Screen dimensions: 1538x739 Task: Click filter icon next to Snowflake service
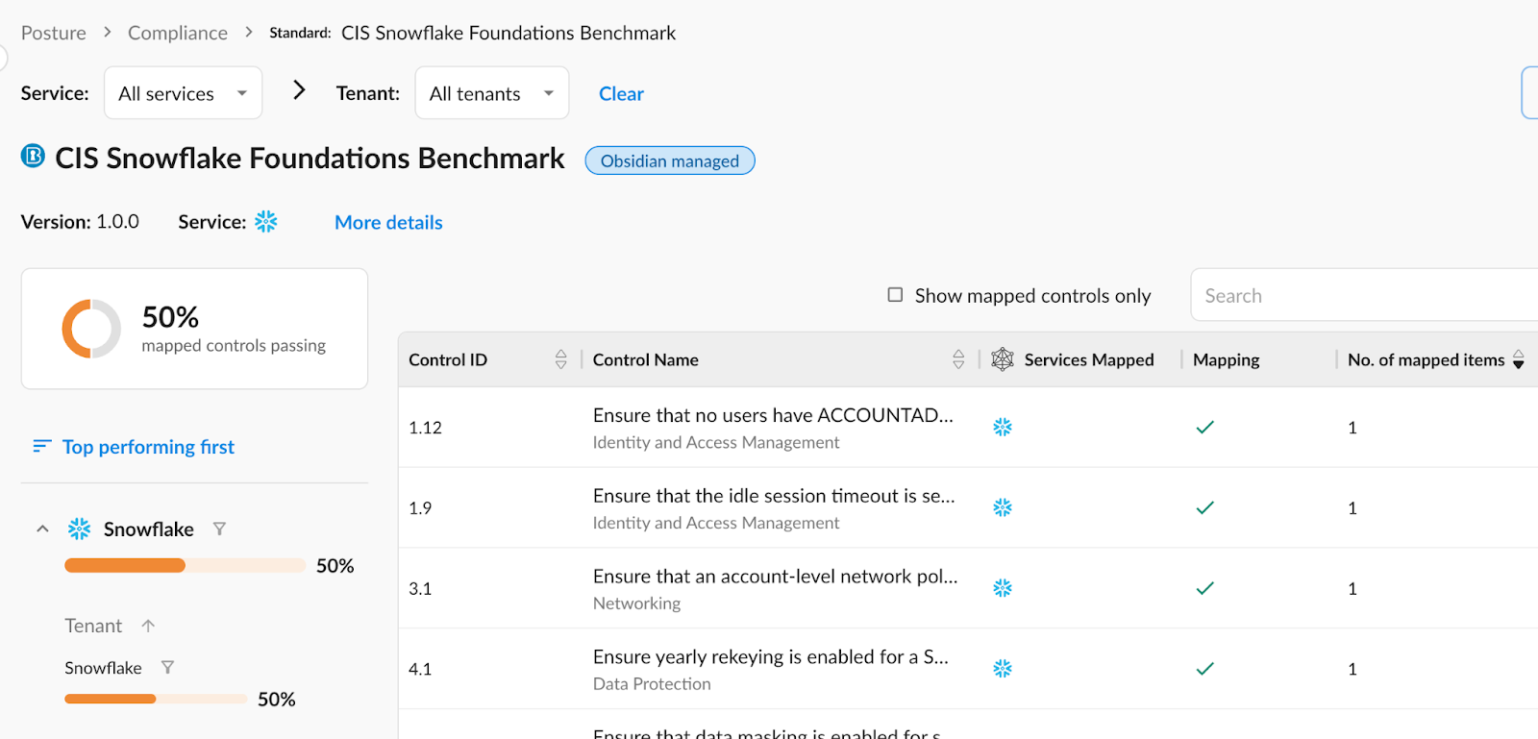(219, 529)
